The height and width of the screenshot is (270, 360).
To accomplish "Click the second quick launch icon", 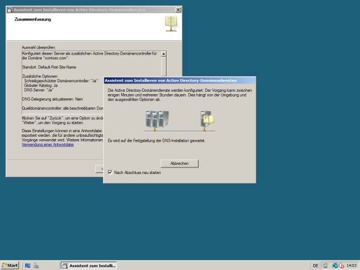I will 36,266.
